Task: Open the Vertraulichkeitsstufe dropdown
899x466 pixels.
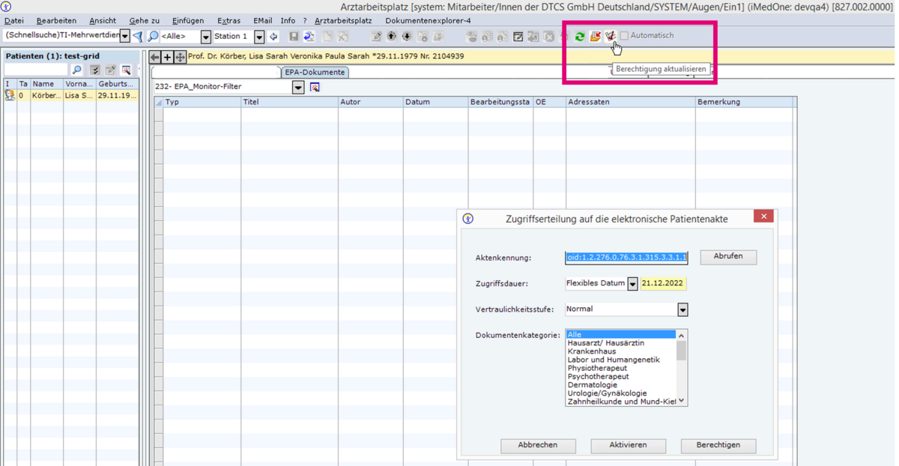Action: point(682,309)
